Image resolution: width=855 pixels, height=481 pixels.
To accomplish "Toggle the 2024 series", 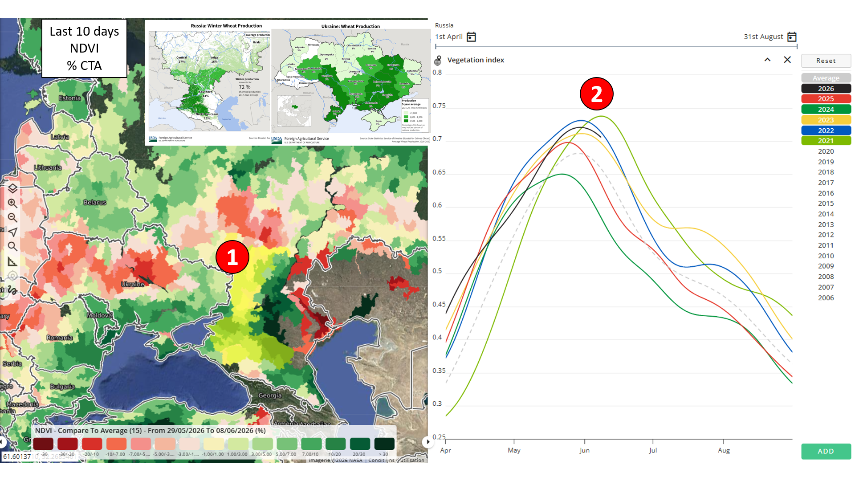I will pos(826,110).
